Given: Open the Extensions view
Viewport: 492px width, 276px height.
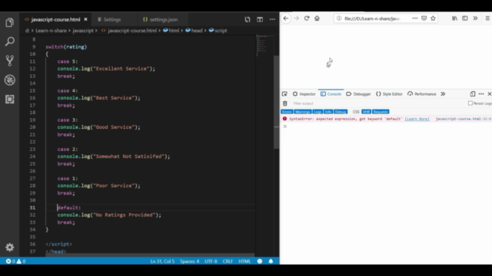Looking at the screenshot, I should pos(10,99).
